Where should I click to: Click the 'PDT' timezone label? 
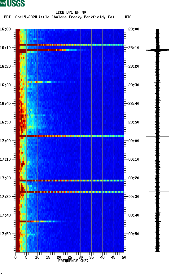[x=7, y=17]
